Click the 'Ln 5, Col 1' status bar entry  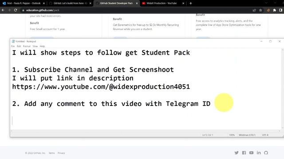point(208,135)
